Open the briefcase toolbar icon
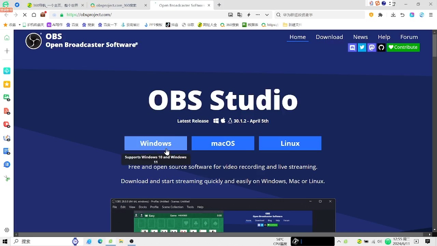437x246 pixels. coord(43,15)
